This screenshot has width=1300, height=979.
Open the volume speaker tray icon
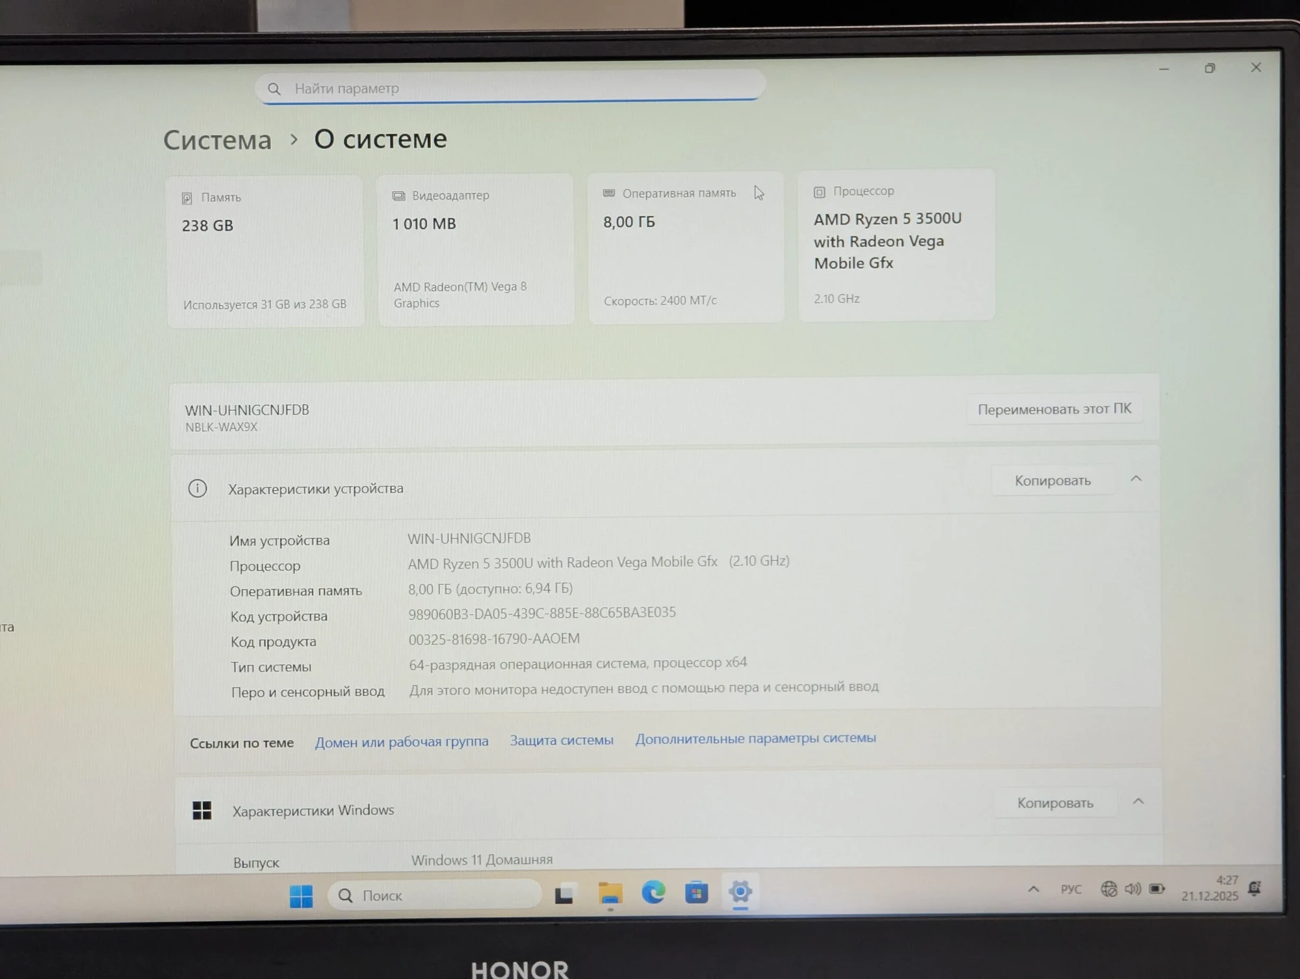(1132, 889)
